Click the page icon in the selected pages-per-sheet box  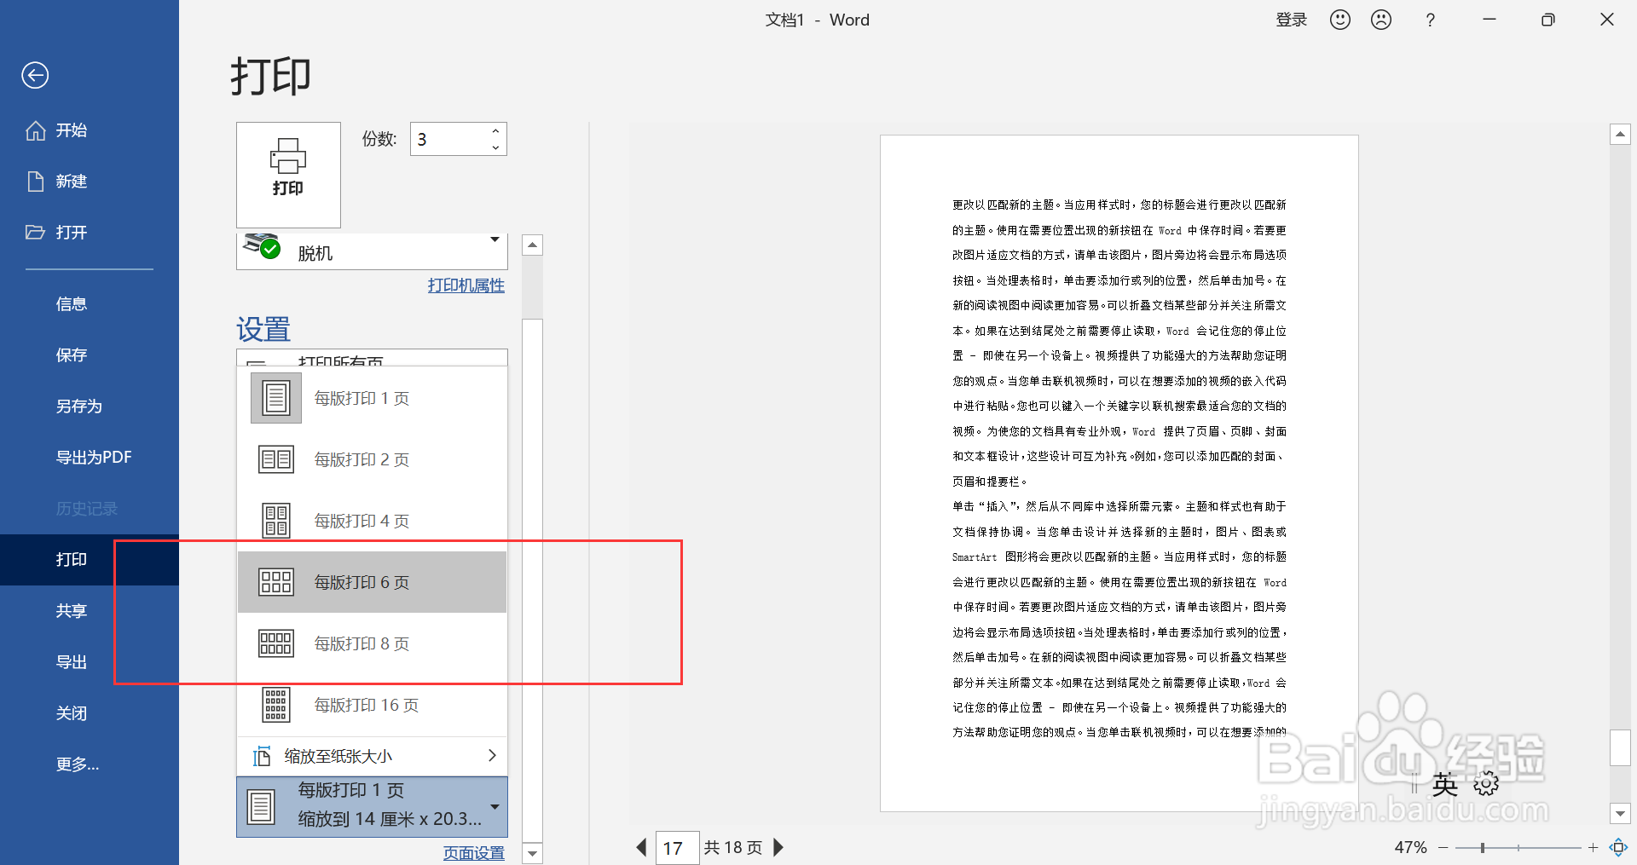coord(261,806)
